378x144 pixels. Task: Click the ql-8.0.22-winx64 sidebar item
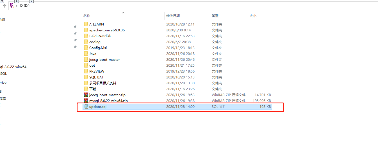(13, 67)
